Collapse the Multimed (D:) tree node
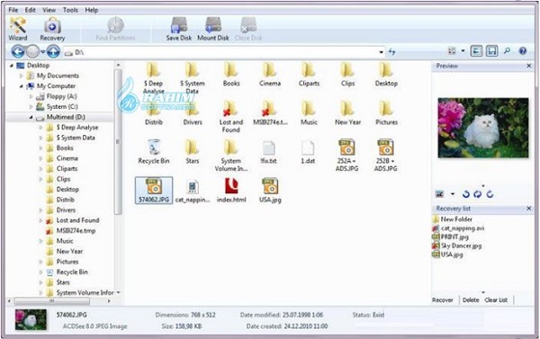This screenshot has width=540, height=339. pyautogui.click(x=31, y=118)
